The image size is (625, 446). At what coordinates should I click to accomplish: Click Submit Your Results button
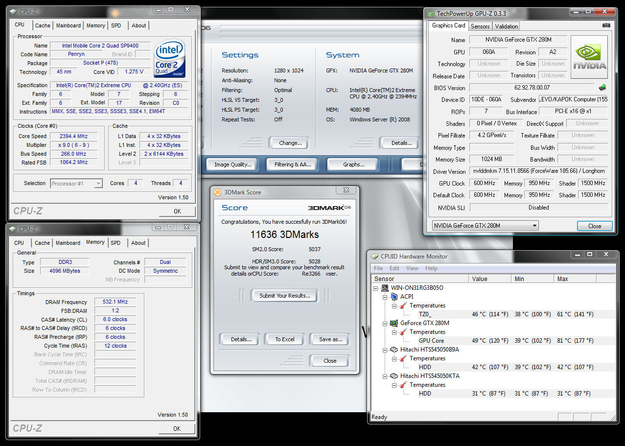[x=284, y=296]
